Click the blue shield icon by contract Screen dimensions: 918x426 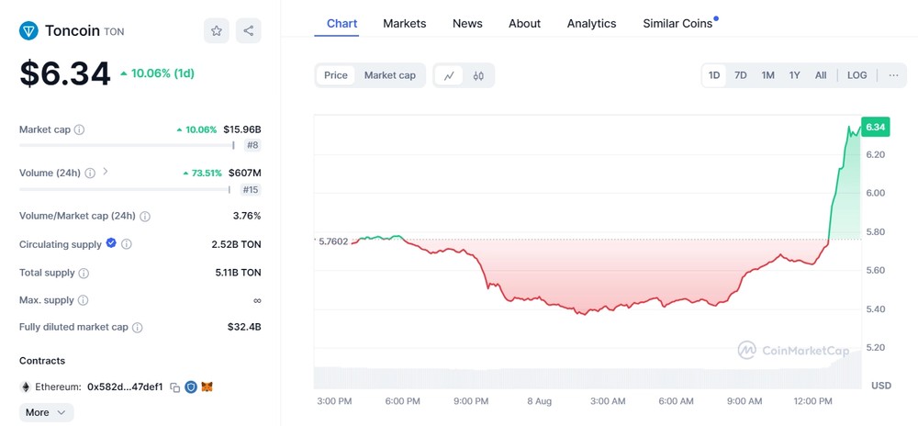point(191,387)
